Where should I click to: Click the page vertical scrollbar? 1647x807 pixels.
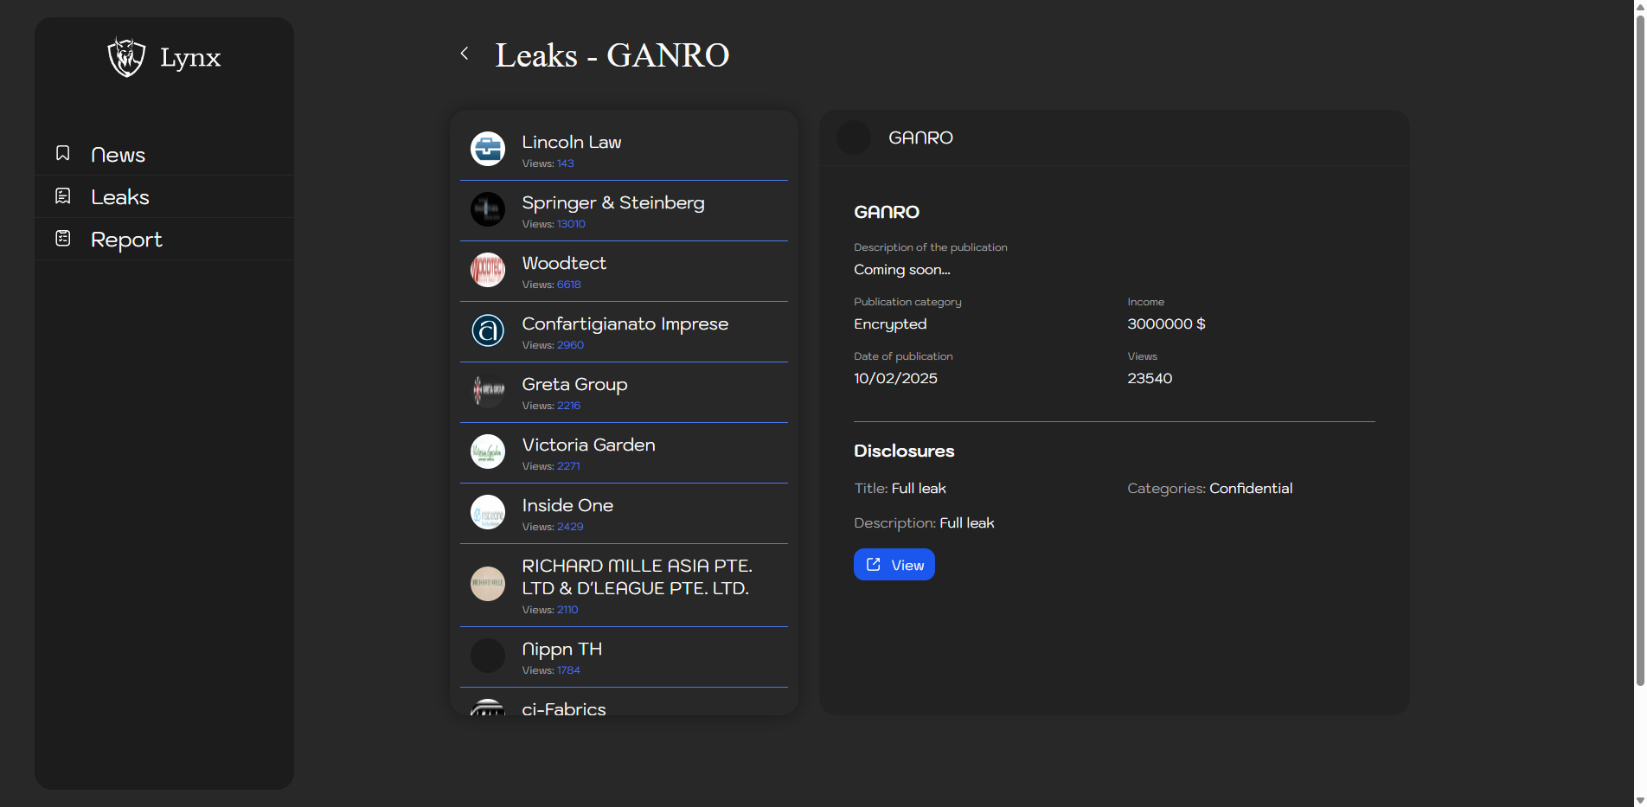[1639, 346]
